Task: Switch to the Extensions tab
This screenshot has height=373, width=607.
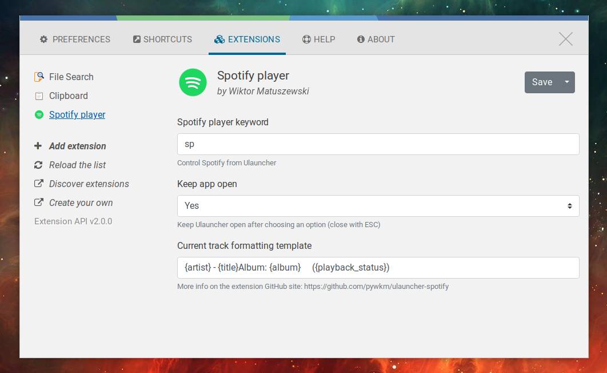Action: point(247,39)
